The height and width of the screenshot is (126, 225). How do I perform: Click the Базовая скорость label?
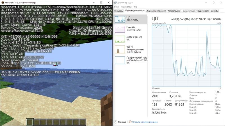pyautogui.click(x=198, y=92)
